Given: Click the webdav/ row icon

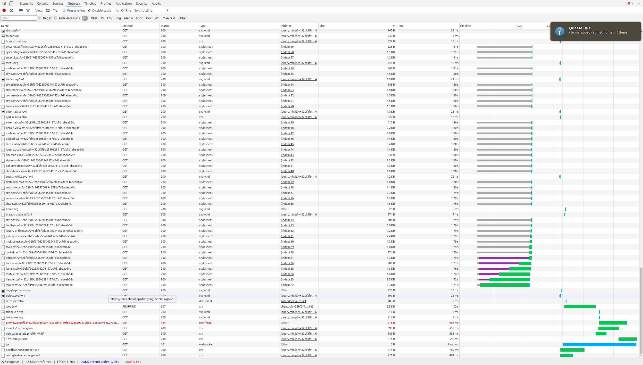Looking at the screenshot, I should (x=3, y=307).
